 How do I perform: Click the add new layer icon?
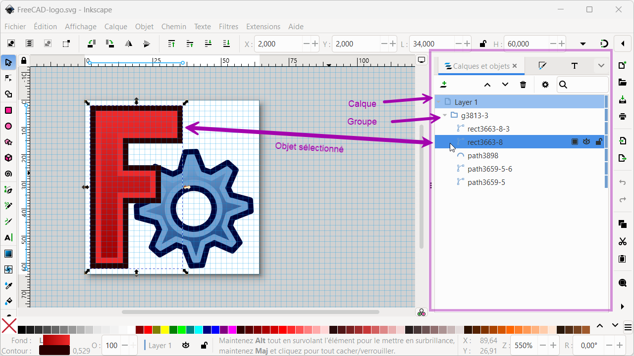tap(444, 85)
